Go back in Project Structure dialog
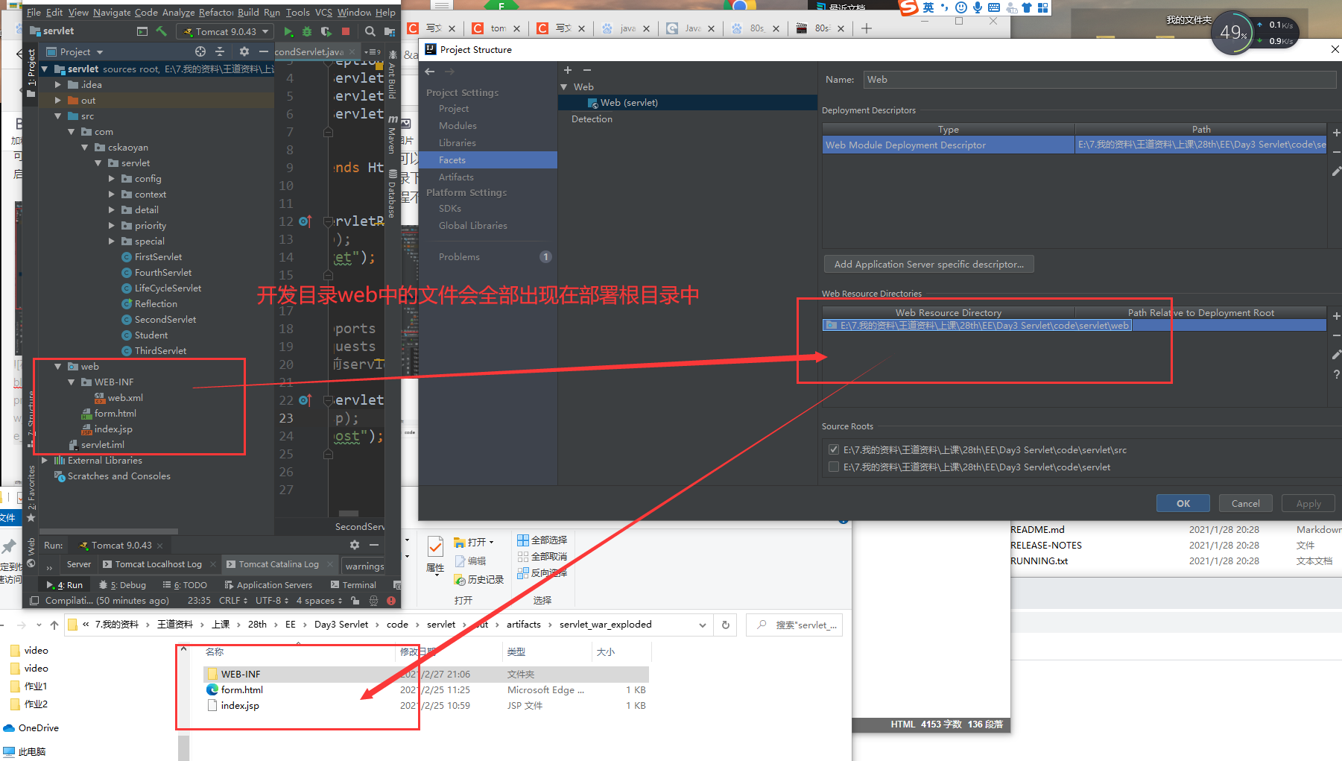The width and height of the screenshot is (1342, 761). [430, 72]
